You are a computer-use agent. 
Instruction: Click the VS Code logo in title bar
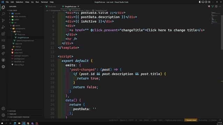[x=2, y=2]
